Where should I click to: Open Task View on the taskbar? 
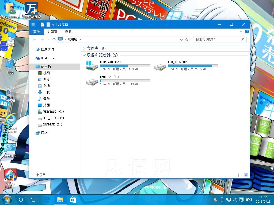33,200
